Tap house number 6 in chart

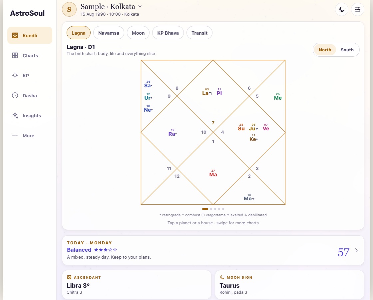(x=249, y=88)
